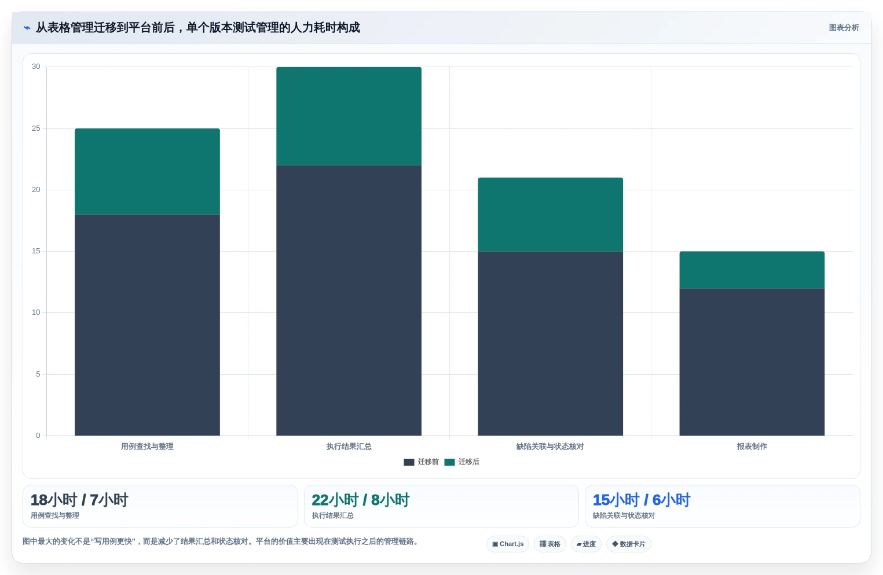This screenshot has height=575, width=883.
Task: Click dark bar segment for 执行结果汇总
Action: (x=349, y=300)
